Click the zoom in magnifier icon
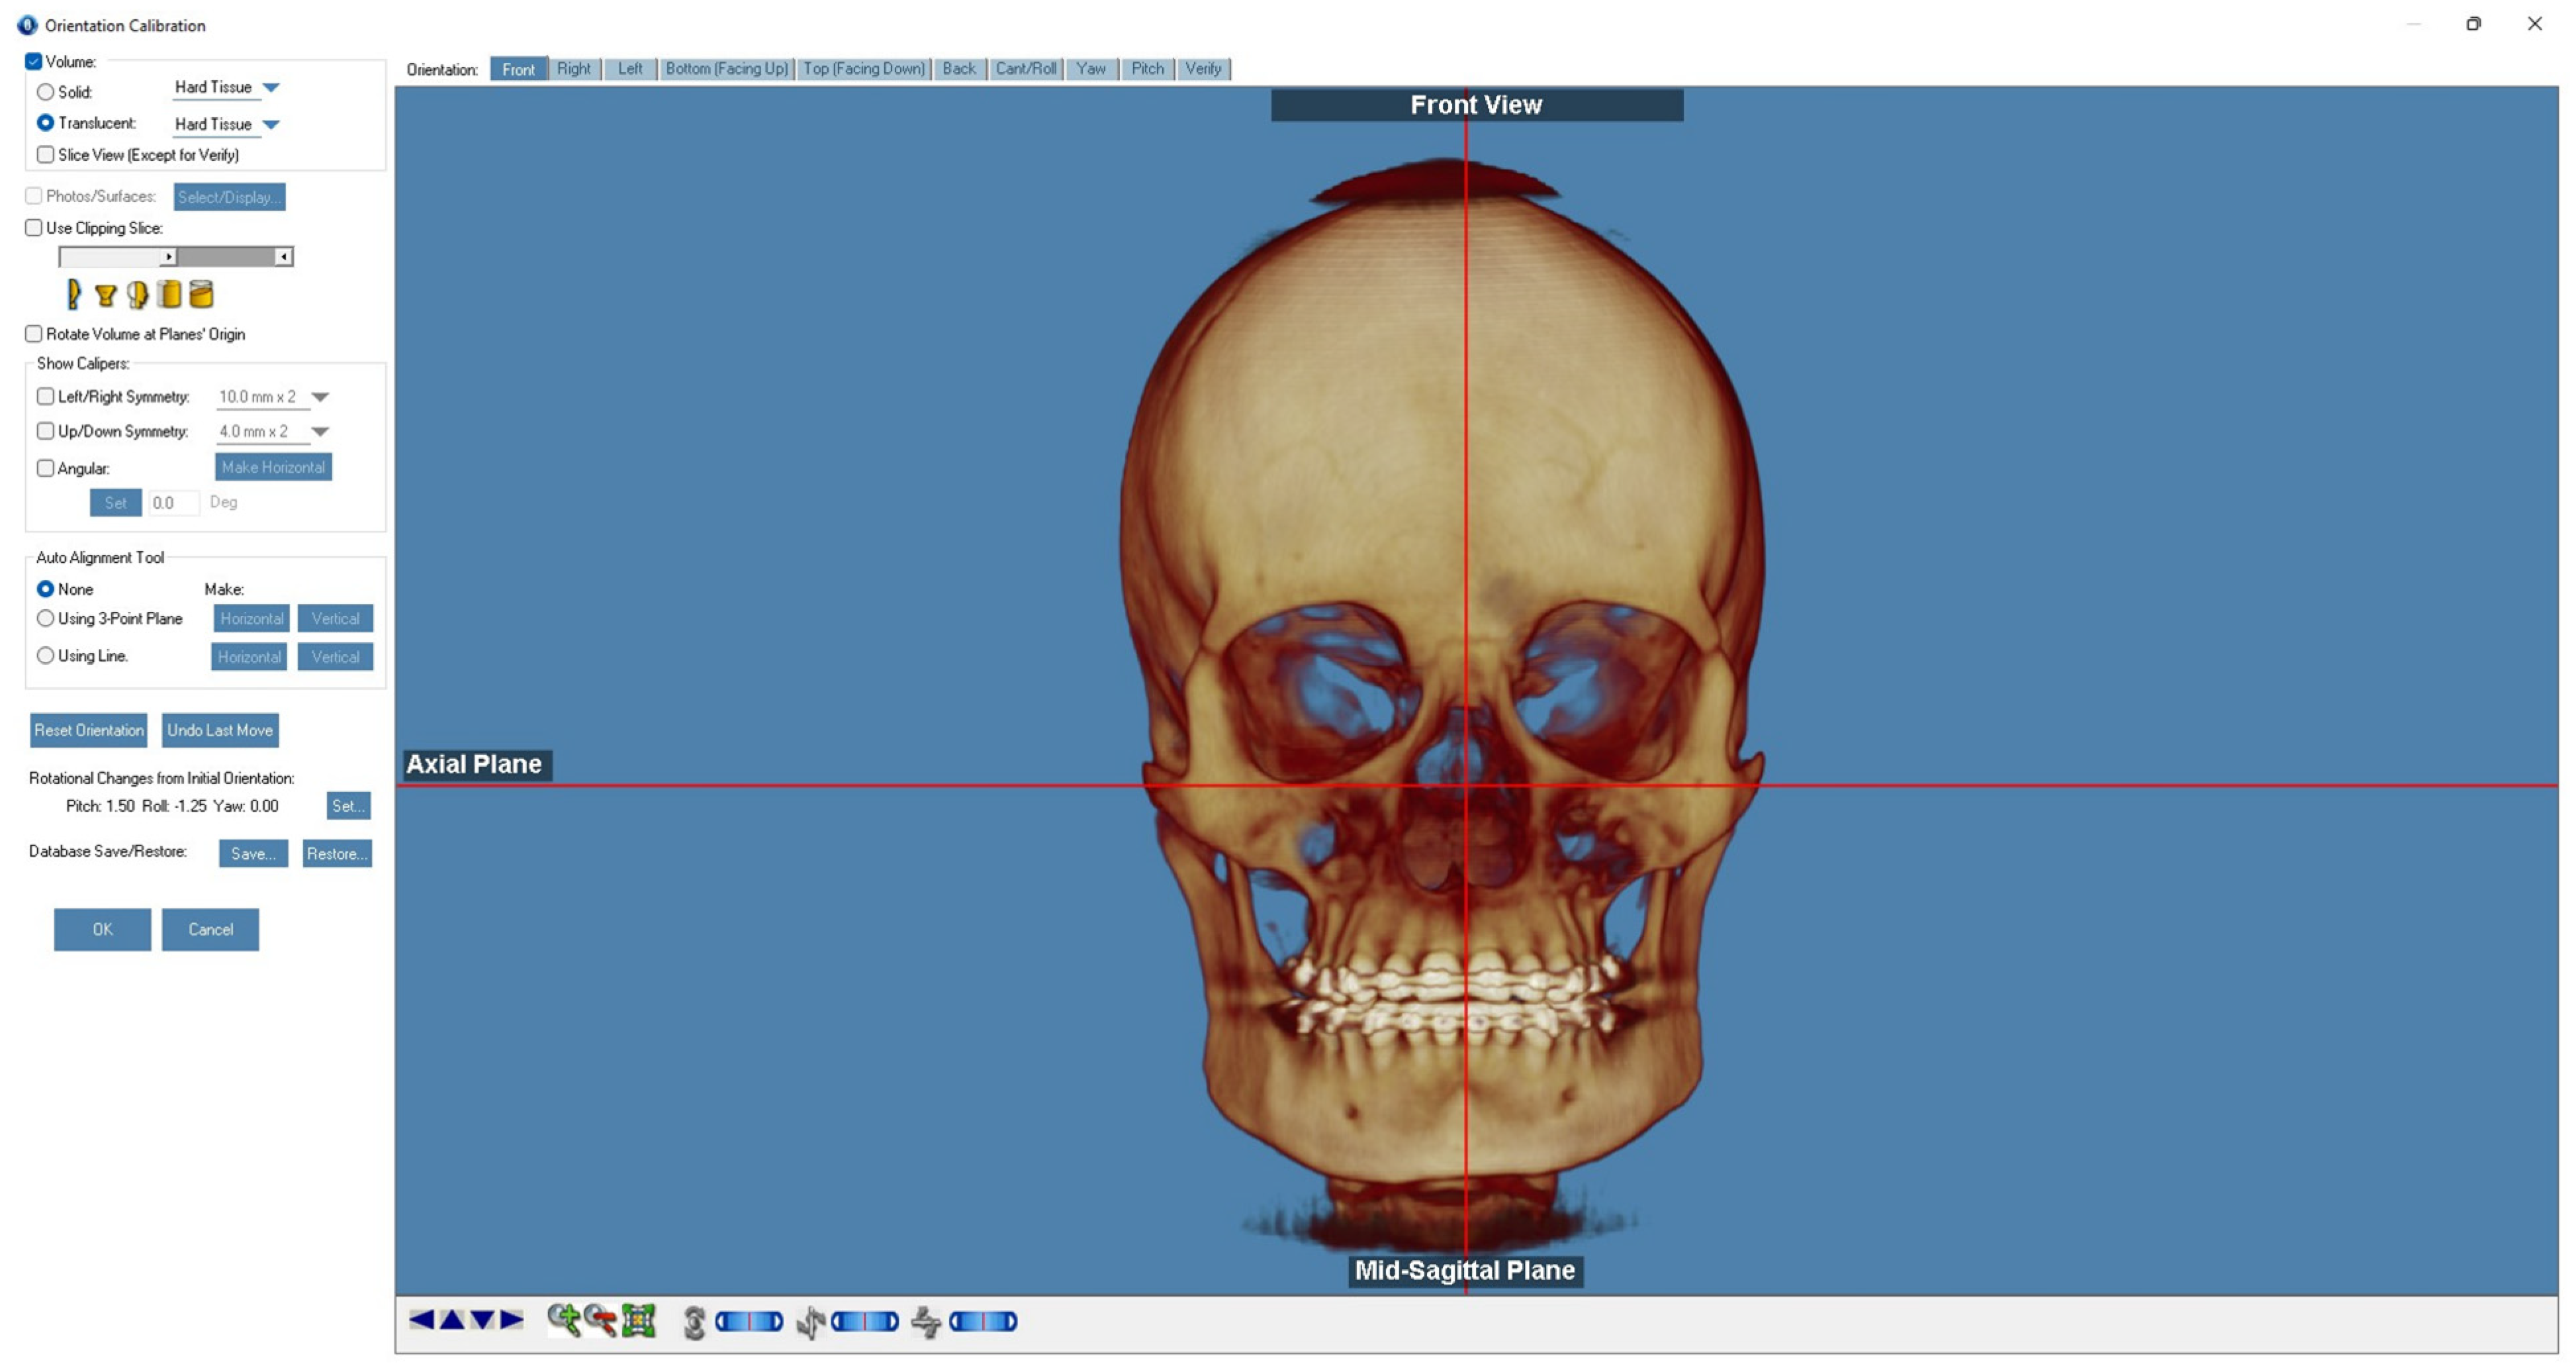Screen dimensions: 2576x1370 563,1321
